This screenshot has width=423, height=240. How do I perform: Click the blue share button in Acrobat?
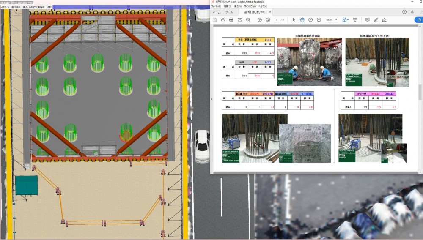point(418,20)
